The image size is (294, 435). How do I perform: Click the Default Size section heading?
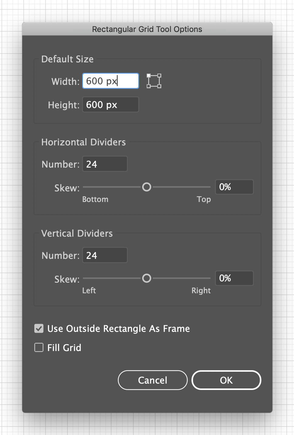(x=67, y=59)
